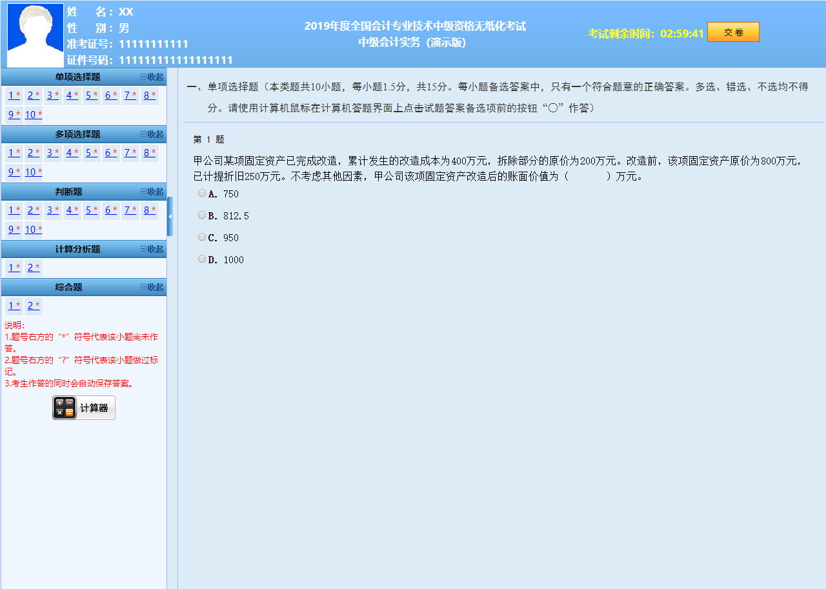Viewport: 826px width, 589px height.
Task: Collapse the 多项选择题 section
Action: pos(152,134)
